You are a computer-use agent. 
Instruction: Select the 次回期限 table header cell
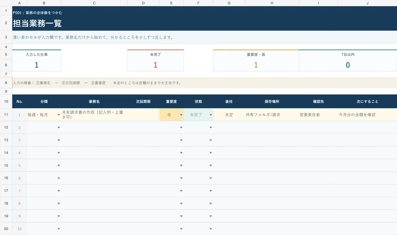pos(143,102)
